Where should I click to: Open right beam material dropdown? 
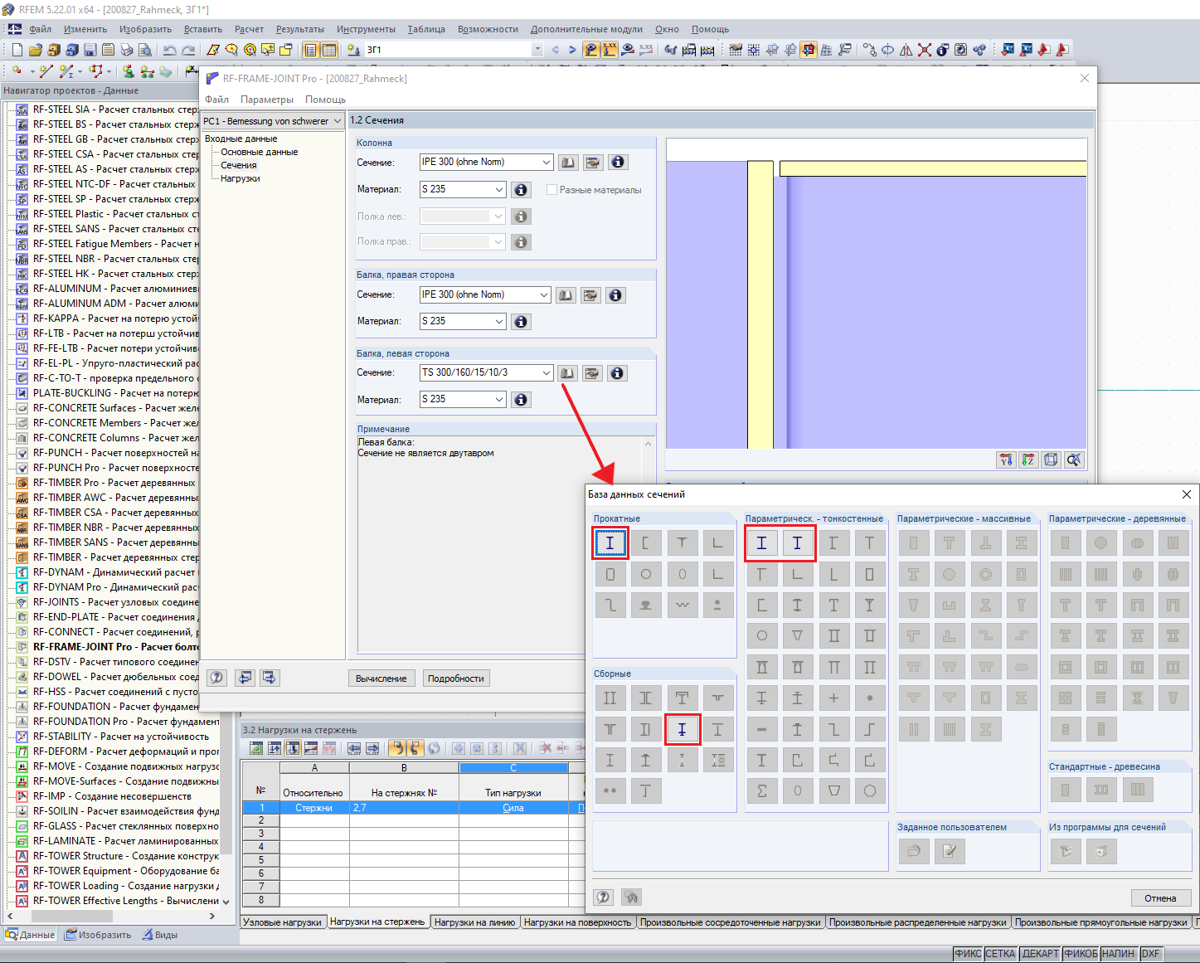click(x=498, y=322)
